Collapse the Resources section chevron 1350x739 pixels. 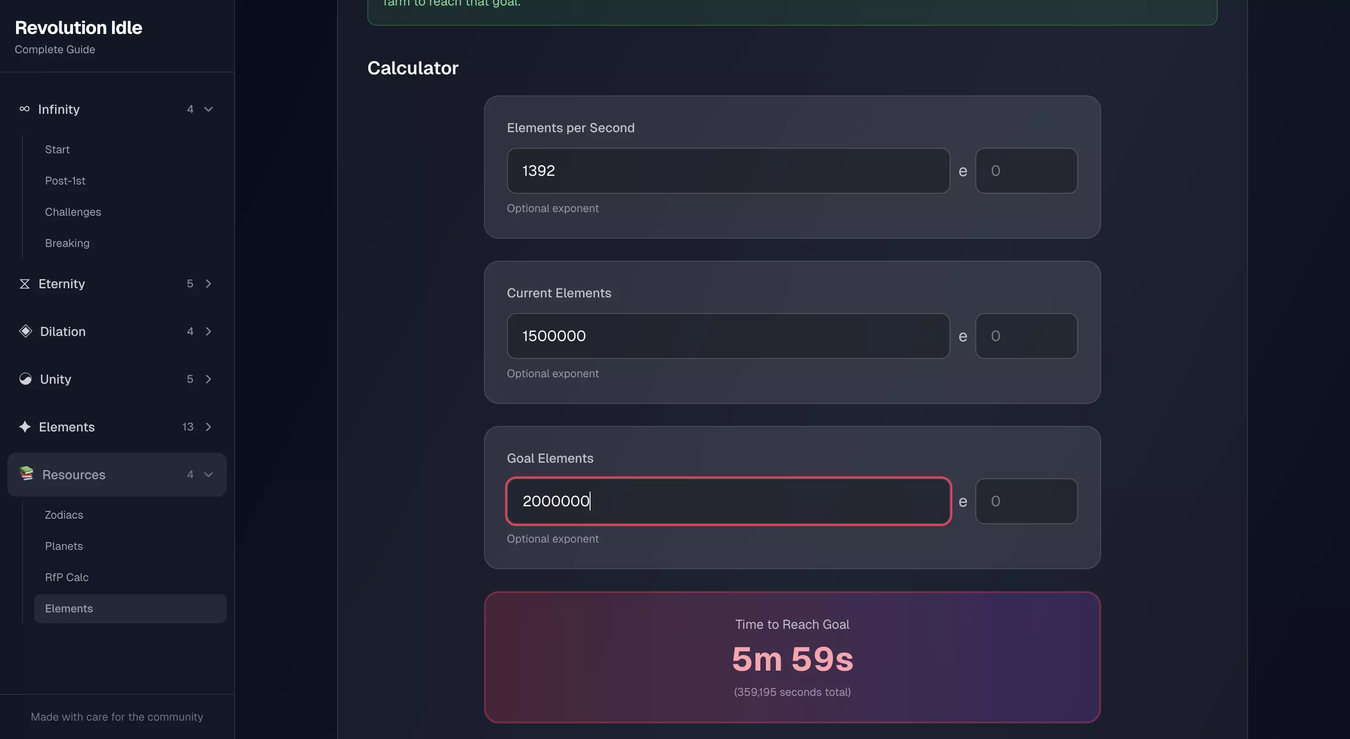tap(208, 475)
